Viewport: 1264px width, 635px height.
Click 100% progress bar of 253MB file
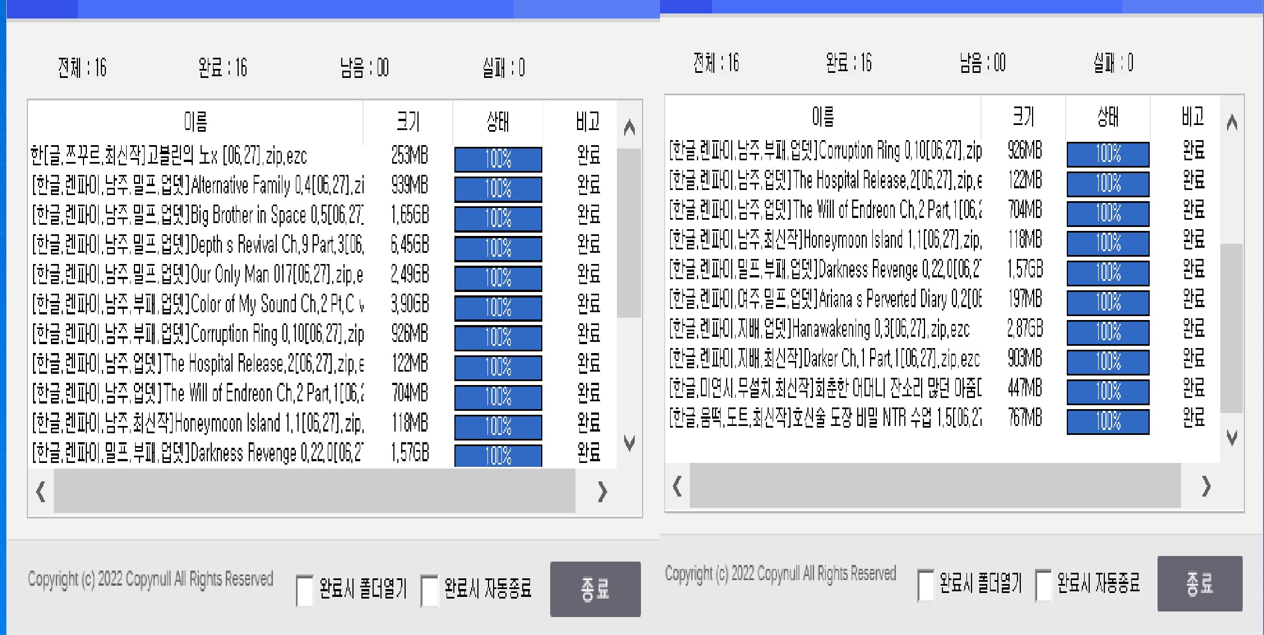coord(498,159)
